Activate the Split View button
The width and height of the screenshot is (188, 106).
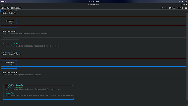pyautogui.click(x=16, y=8)
